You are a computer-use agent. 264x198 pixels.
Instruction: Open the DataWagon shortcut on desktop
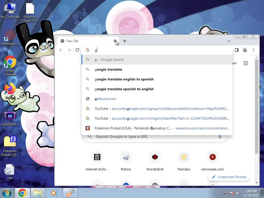10,38
